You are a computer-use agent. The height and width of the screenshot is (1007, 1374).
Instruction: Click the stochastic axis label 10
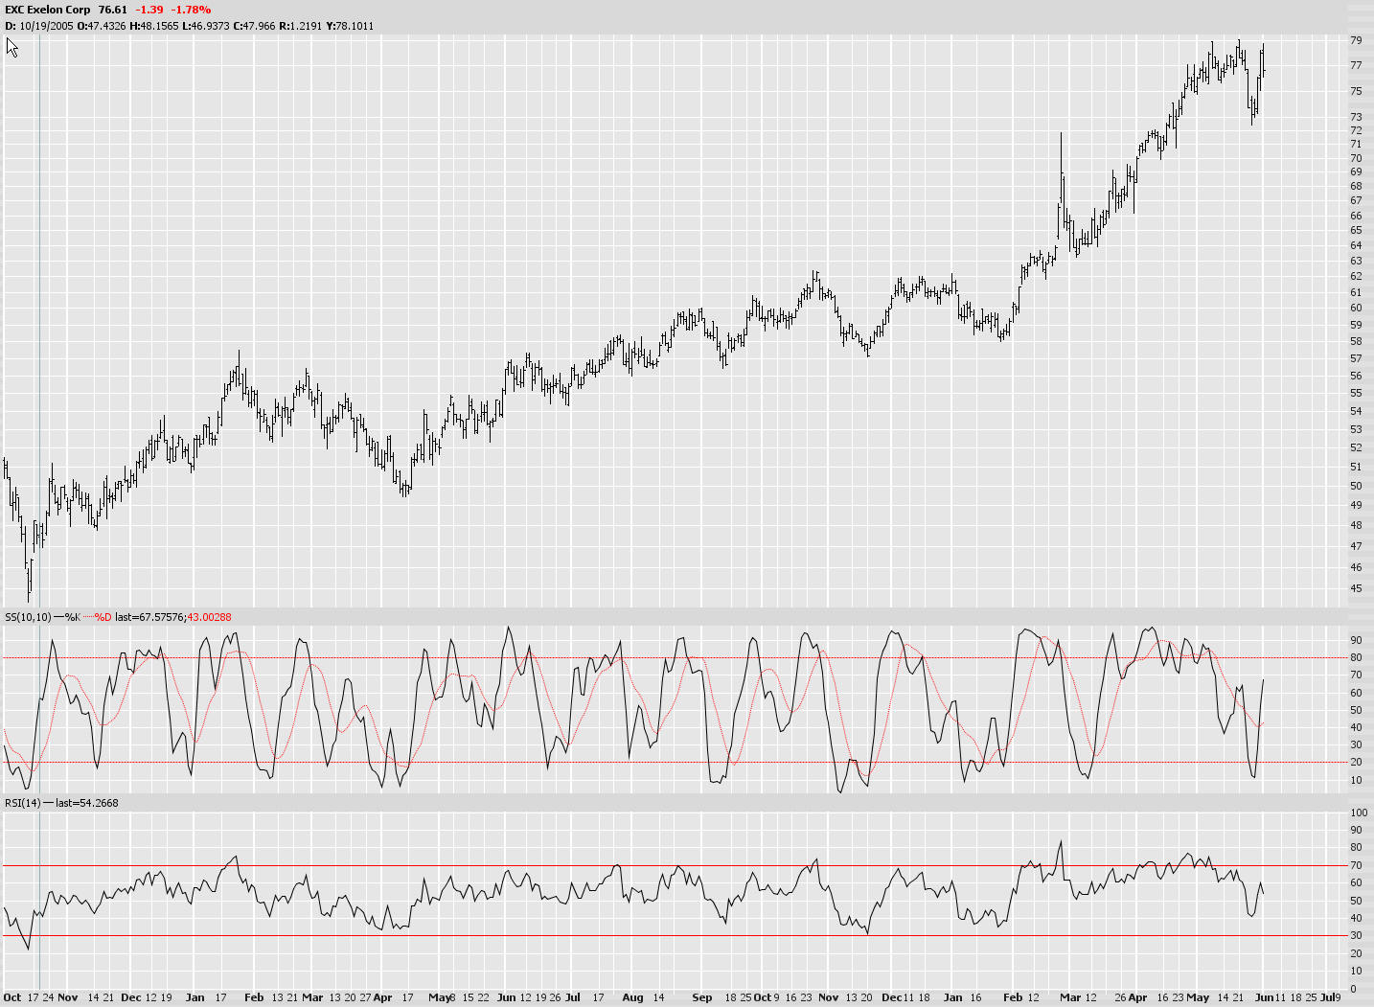click(x=1356, y=780)
